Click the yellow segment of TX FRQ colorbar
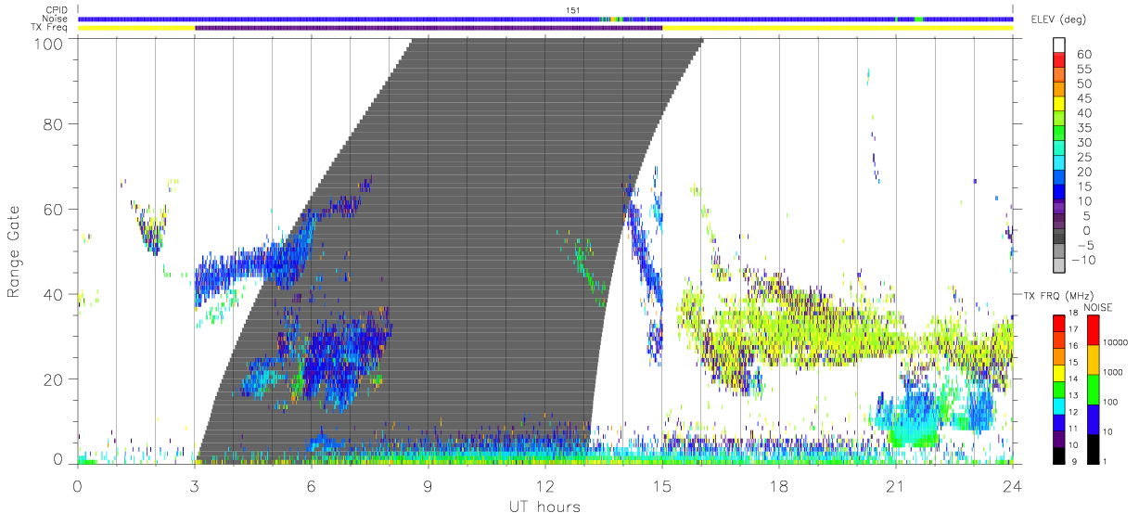 [x=1060, y=373]
